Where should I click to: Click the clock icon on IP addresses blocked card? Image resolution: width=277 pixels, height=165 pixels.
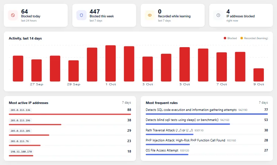[x=218, y=15]
